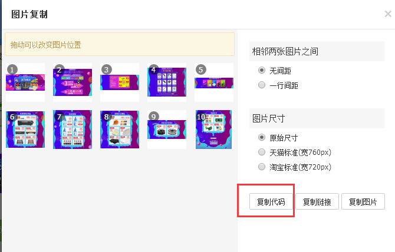
Task: Select thumbnail number 10 last image
Action: [x=214, y=130]
